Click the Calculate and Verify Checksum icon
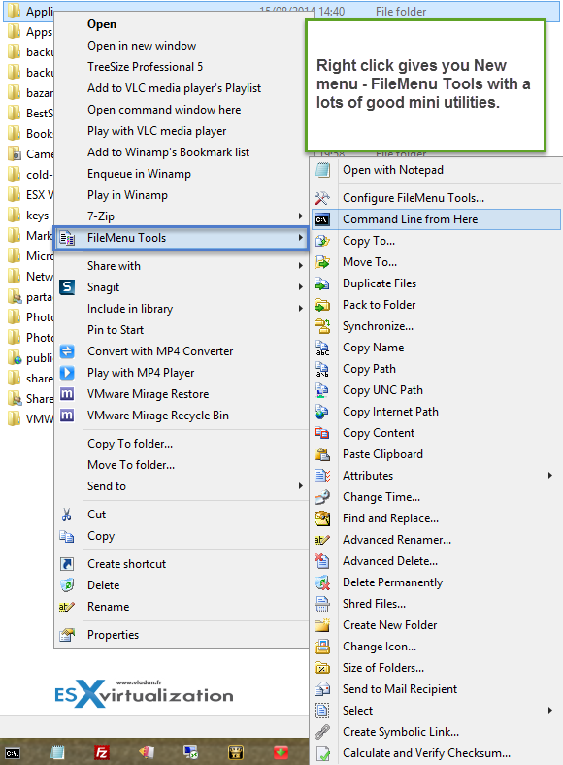 pos(322,753)
